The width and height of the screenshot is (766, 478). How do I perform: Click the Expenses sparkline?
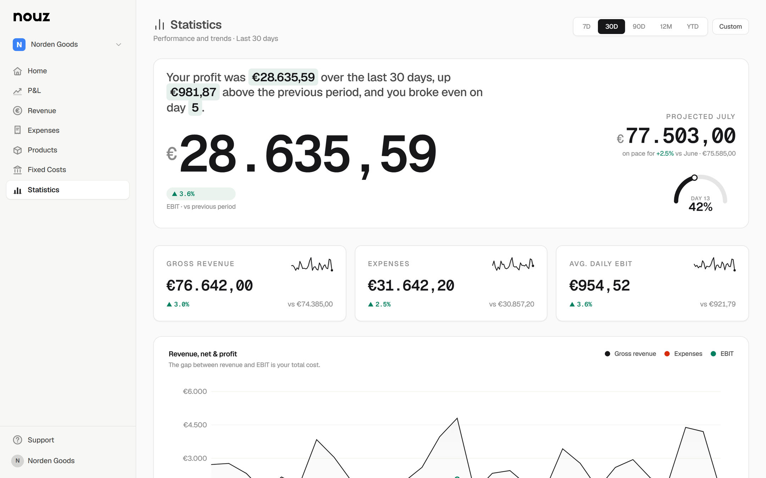(x=513, y=264)
